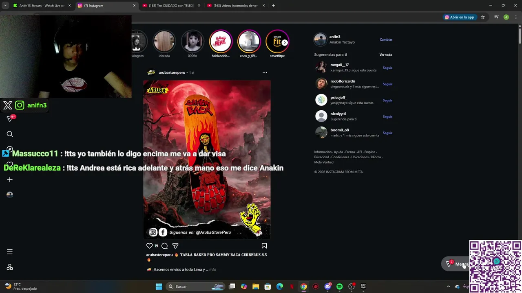Open the Sammy Baca skateboard post image
Viewport: 522px width, 293px height.
click(207, 159)
